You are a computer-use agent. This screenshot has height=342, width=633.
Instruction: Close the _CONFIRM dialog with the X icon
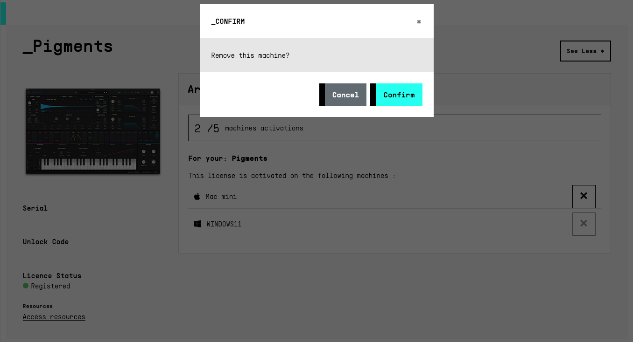tap(419, 22)
